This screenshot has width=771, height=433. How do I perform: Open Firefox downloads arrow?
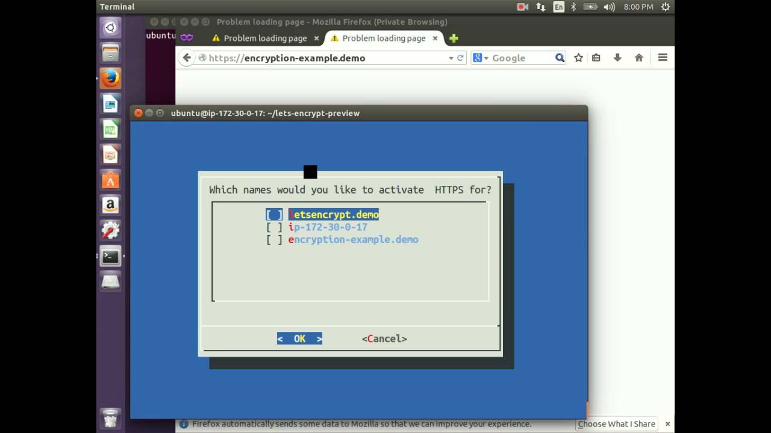617,58
